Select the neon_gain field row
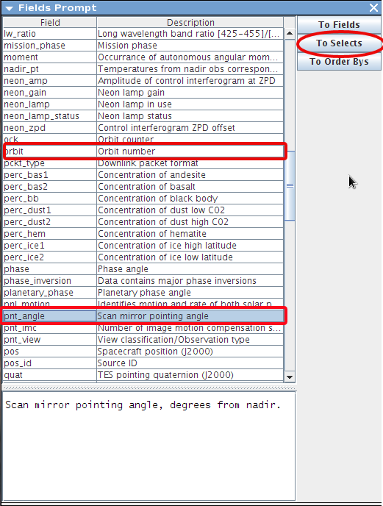 click(x=143, y=93)
